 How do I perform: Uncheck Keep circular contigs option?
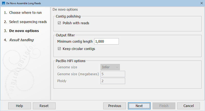60,49
